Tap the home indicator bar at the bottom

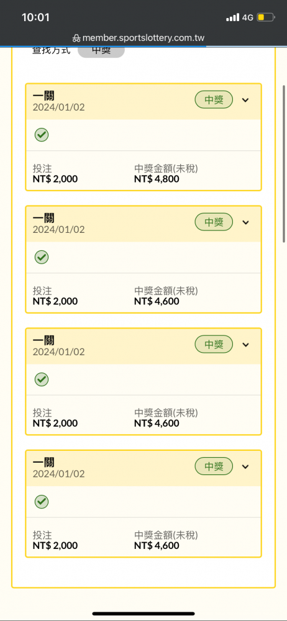click(143, 614)
